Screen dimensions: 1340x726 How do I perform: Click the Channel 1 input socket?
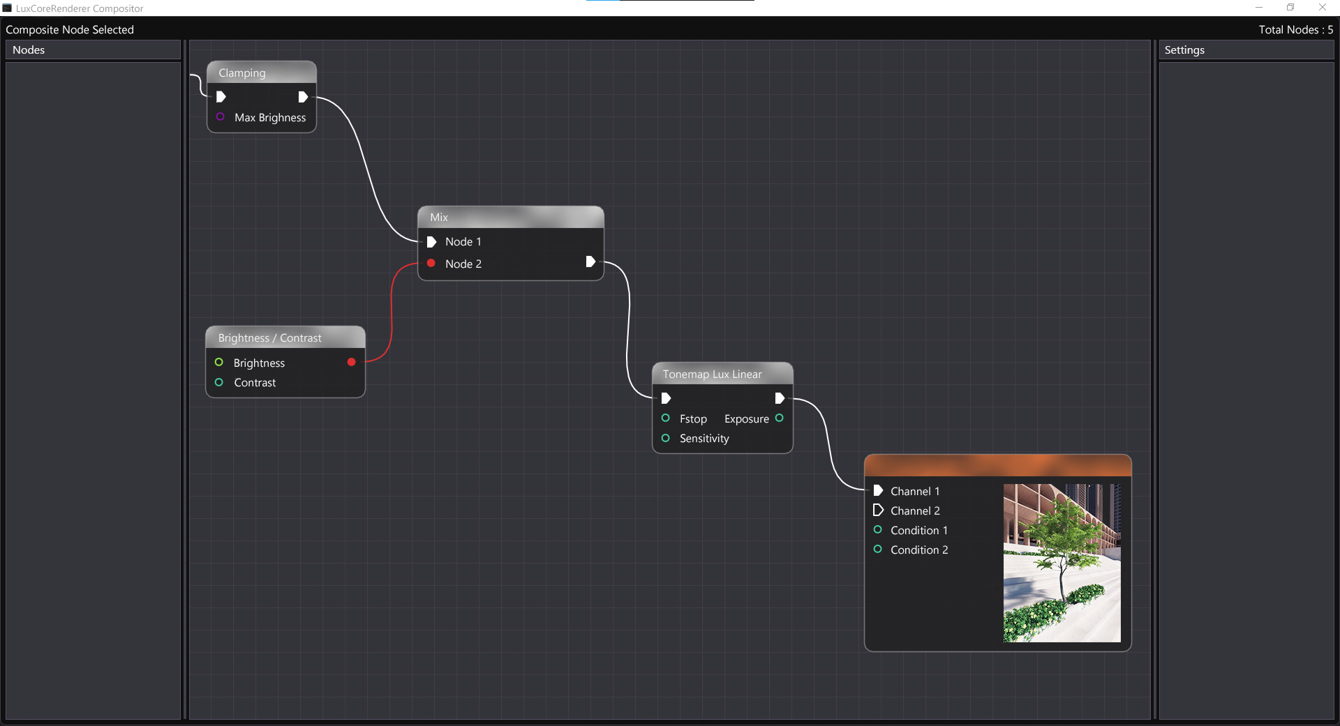pos(878,491)
